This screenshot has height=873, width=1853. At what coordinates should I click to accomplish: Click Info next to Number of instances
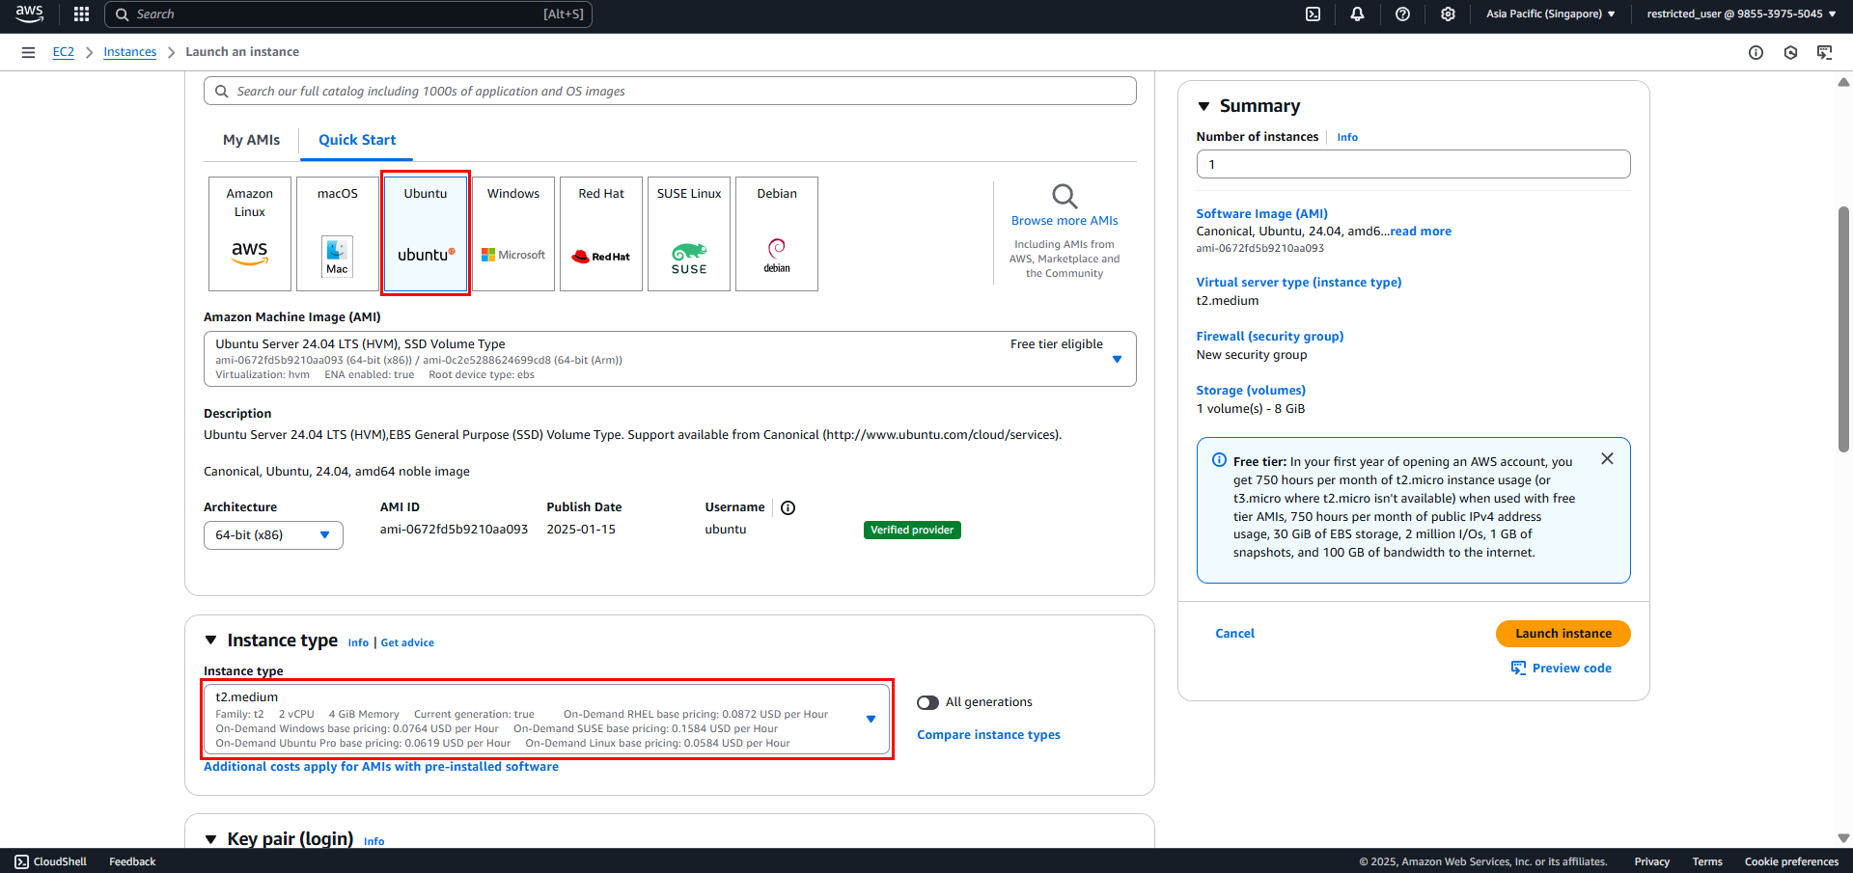[1347, 137]
